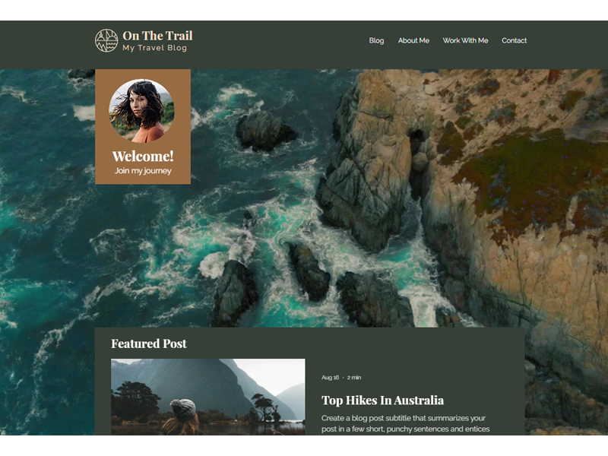Screen dimensions: 608x456
Task: Click the 2 min read time label
Action: [354, 377]
